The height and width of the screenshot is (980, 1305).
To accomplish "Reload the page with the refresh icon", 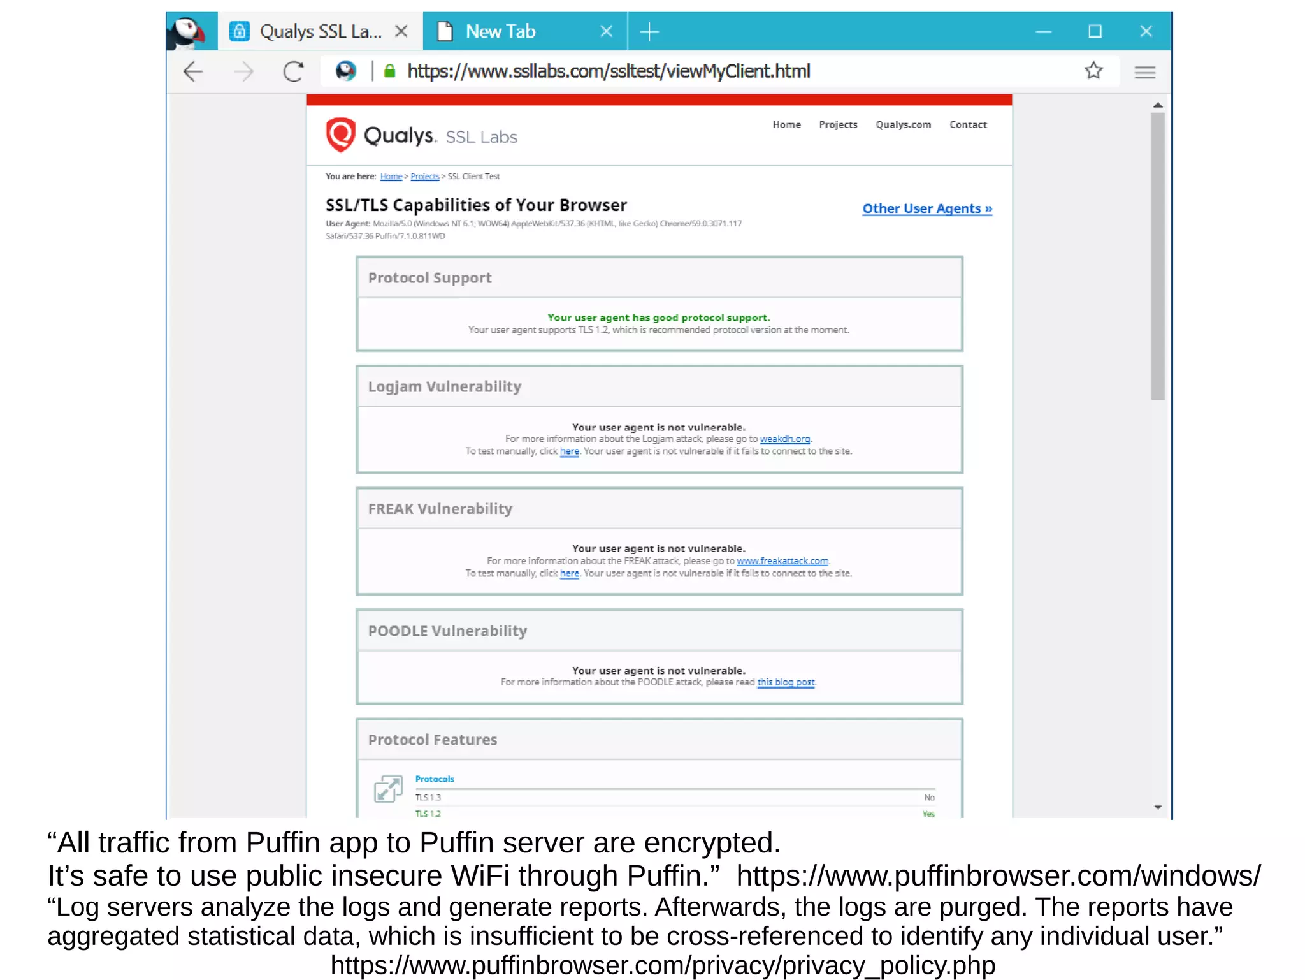I will point(293,71).
